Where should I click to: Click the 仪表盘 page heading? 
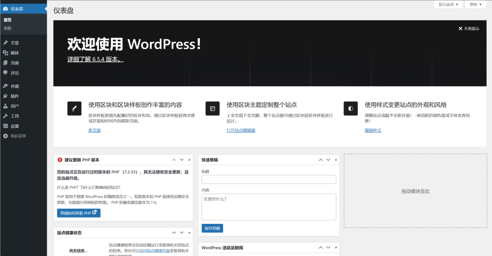coord(63,11)
